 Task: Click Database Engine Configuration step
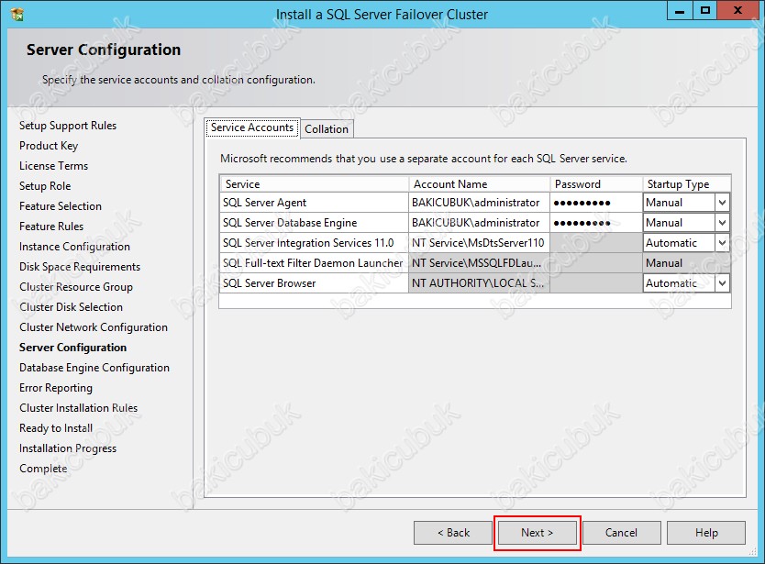pos(94,368)
